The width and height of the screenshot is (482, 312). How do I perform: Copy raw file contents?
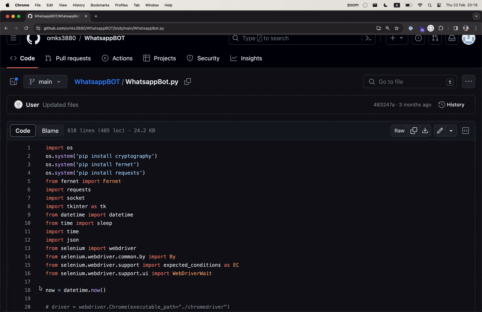[414, 130]
